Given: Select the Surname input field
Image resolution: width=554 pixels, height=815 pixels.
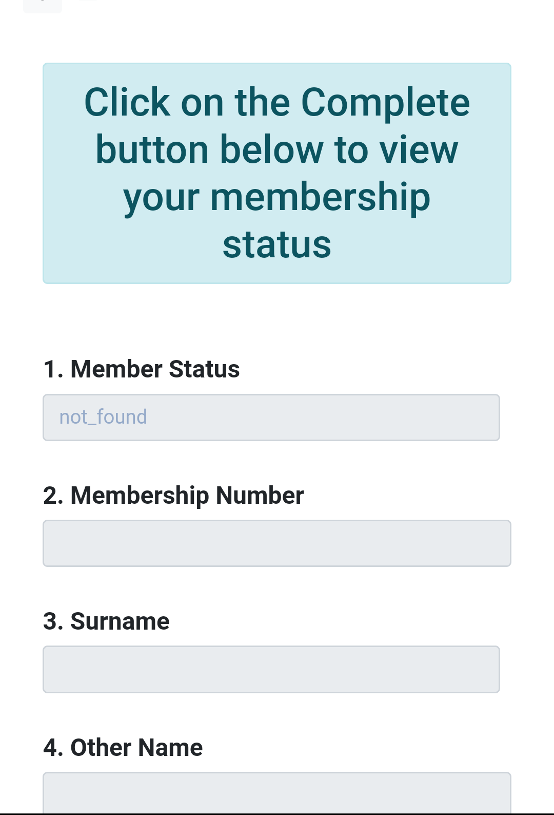Looking at the screenshot, I should point(271,669).
